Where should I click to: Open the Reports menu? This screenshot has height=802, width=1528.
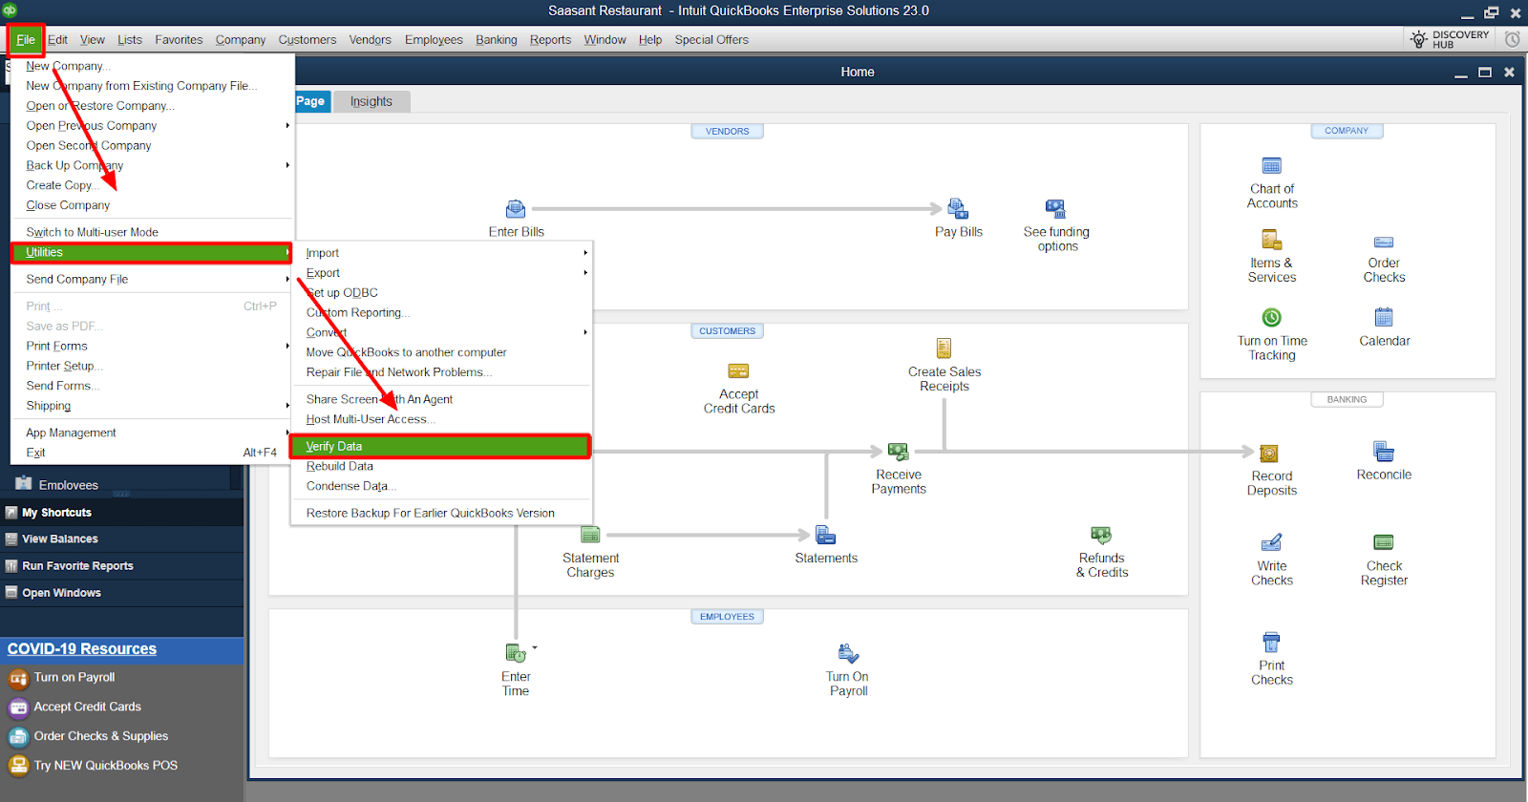tap(550, 39)
